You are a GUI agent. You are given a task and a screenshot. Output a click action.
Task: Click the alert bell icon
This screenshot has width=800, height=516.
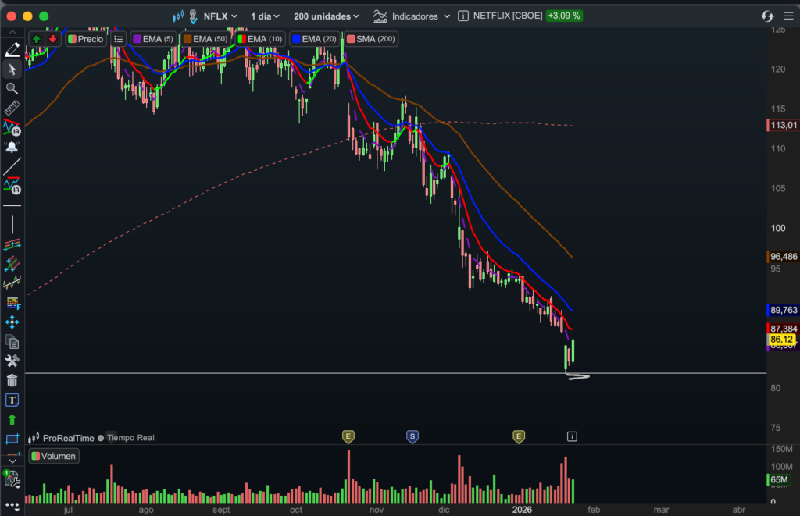(x=12, y=147)
